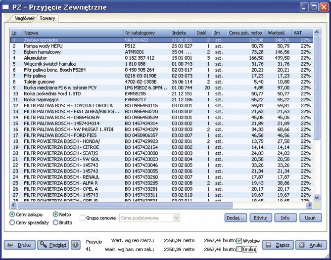This screenshot has height=260, width=331.
Task: Click the Drukuj print button
Action: point(20,245)
